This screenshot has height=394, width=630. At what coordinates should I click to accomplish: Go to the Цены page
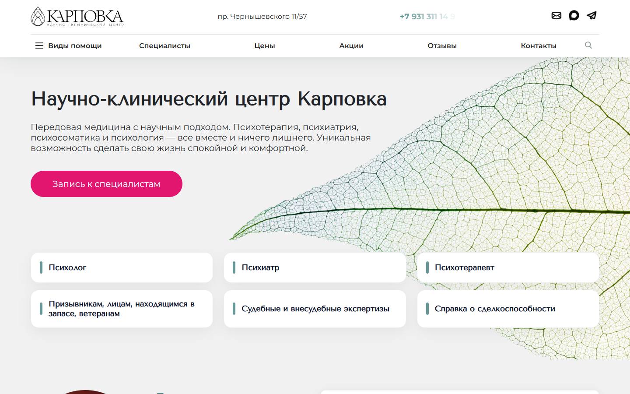(265, 46)
